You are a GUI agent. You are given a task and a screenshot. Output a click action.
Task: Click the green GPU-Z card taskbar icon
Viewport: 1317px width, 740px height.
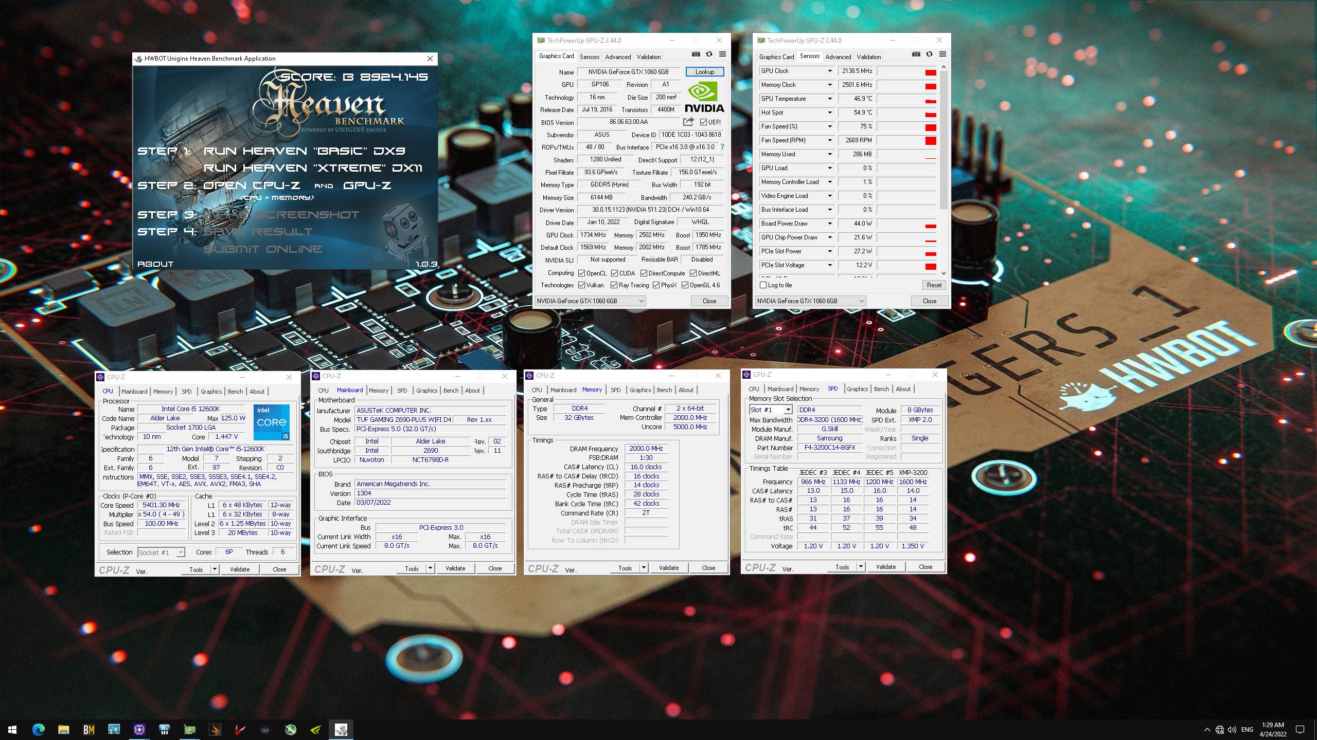[189, 729]
